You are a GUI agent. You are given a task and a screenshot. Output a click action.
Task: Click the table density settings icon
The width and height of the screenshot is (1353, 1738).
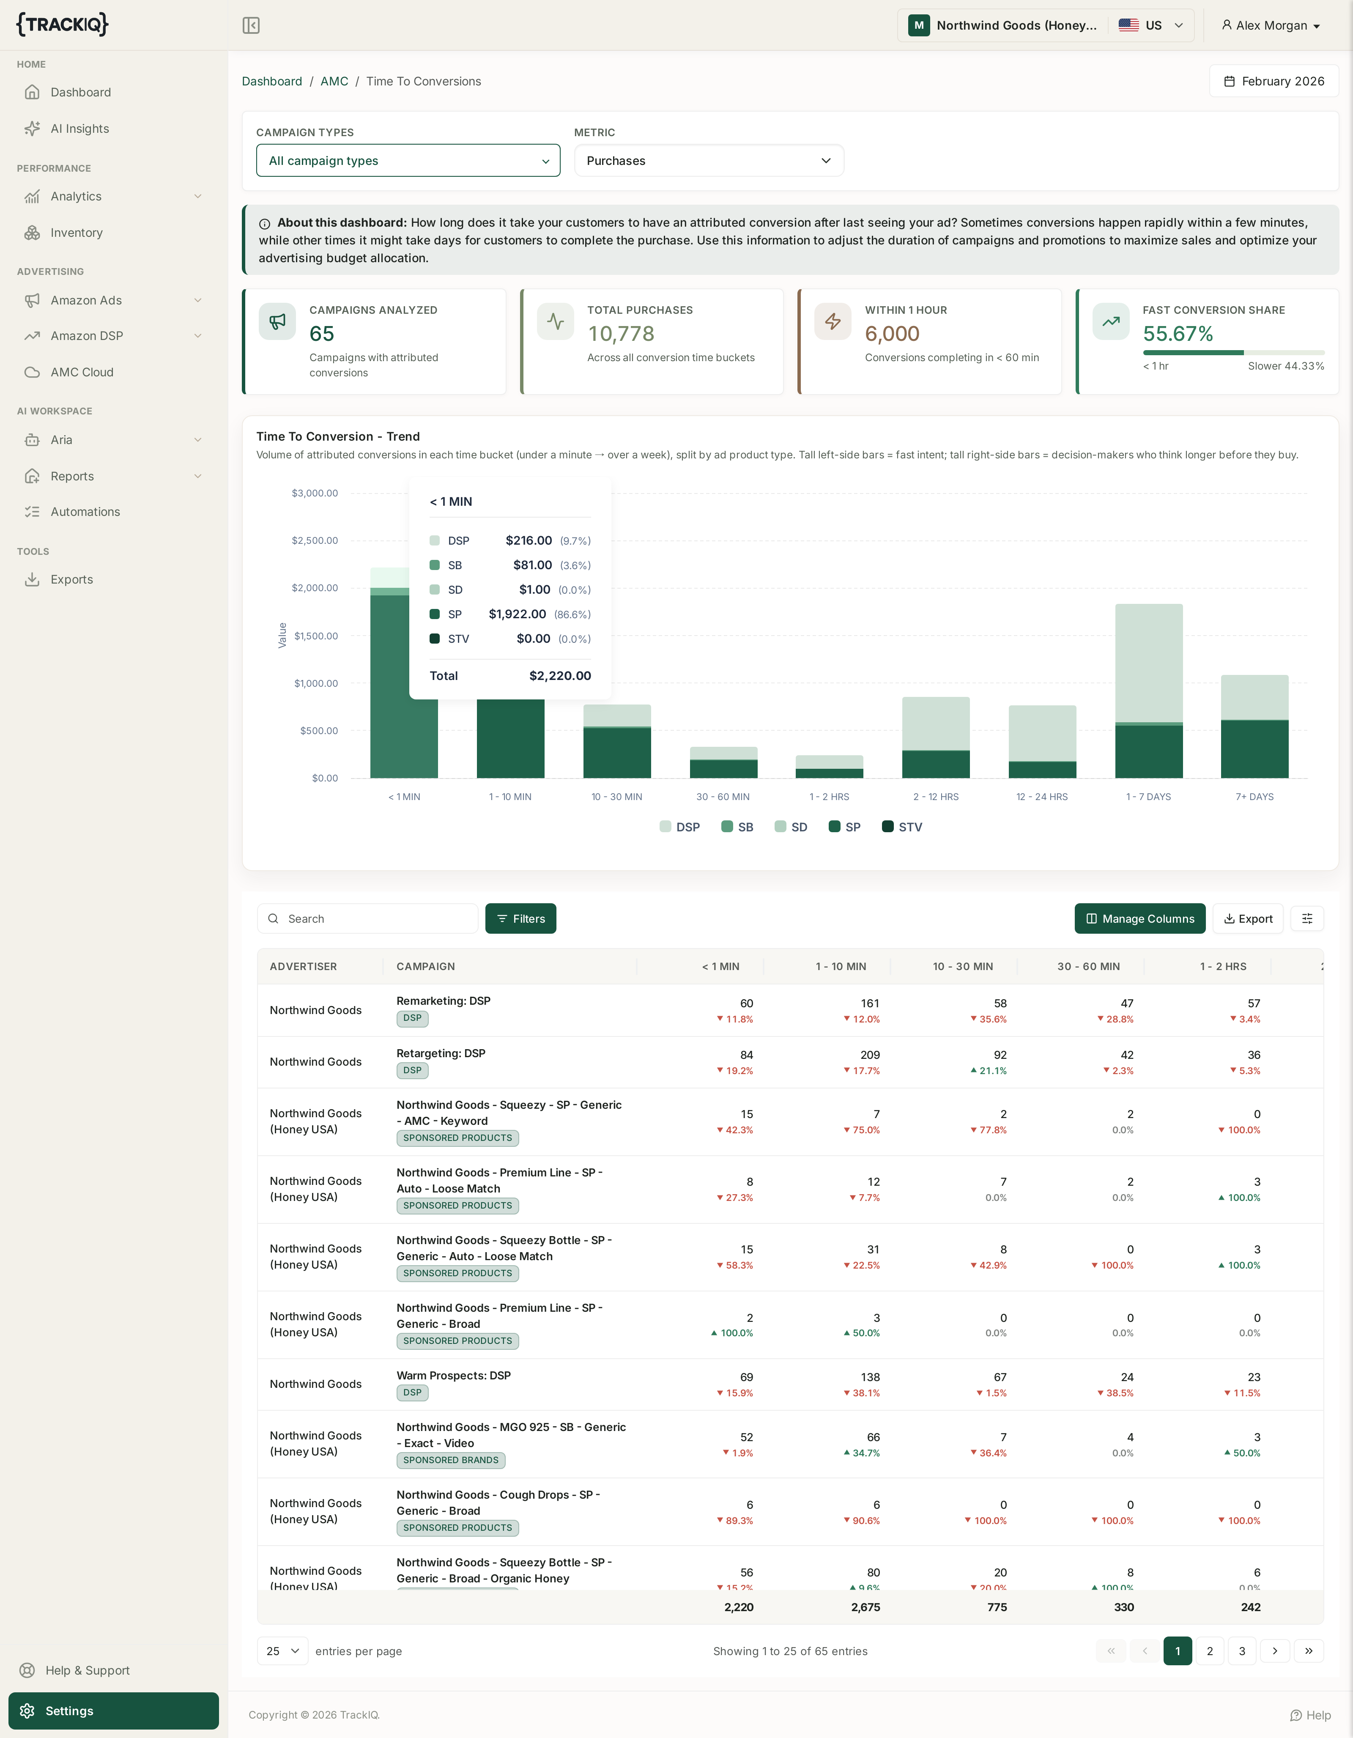[x=1307, y=918]
